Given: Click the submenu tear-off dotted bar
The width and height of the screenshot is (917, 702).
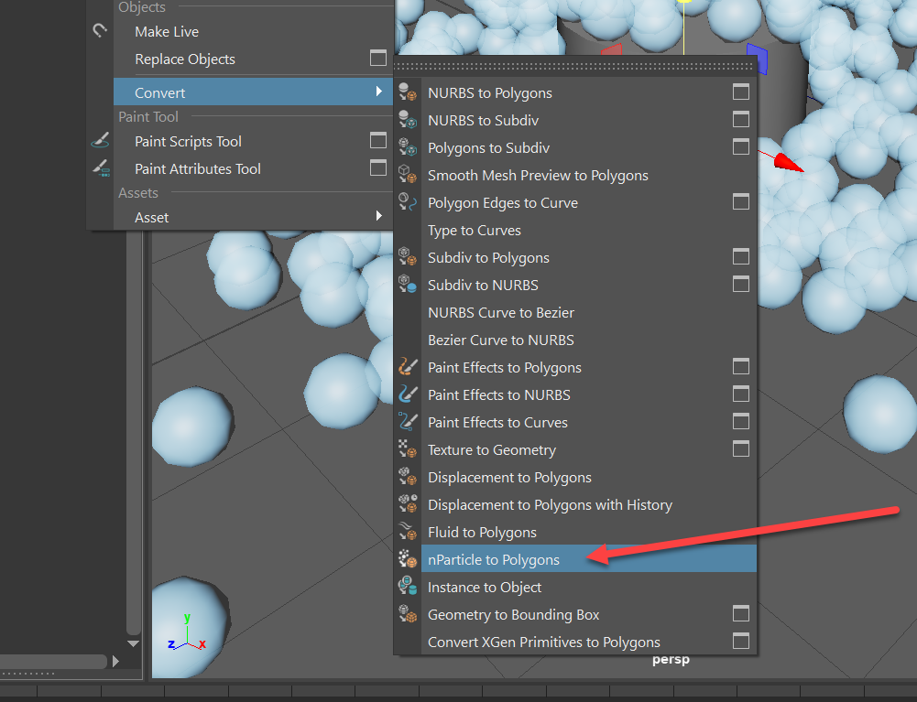Looking at the screenshot, I should coord(576,66).
